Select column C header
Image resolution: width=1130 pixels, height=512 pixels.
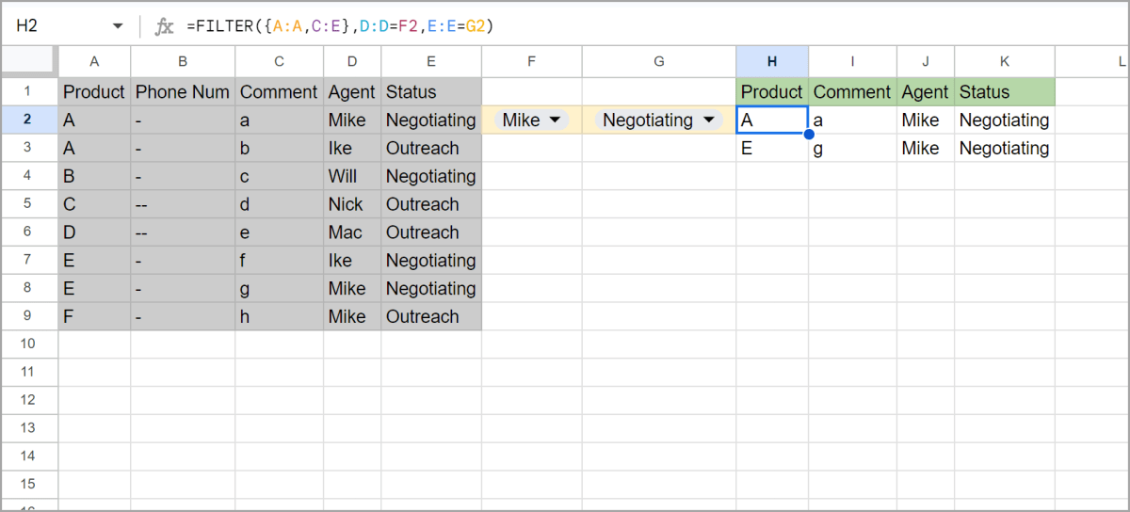280,61
